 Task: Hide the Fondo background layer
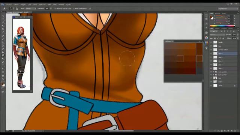pyautogui.click(x=211, y=85)
